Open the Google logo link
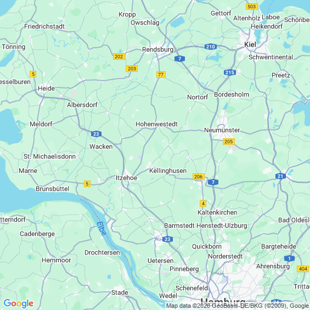 pos(19,303)
